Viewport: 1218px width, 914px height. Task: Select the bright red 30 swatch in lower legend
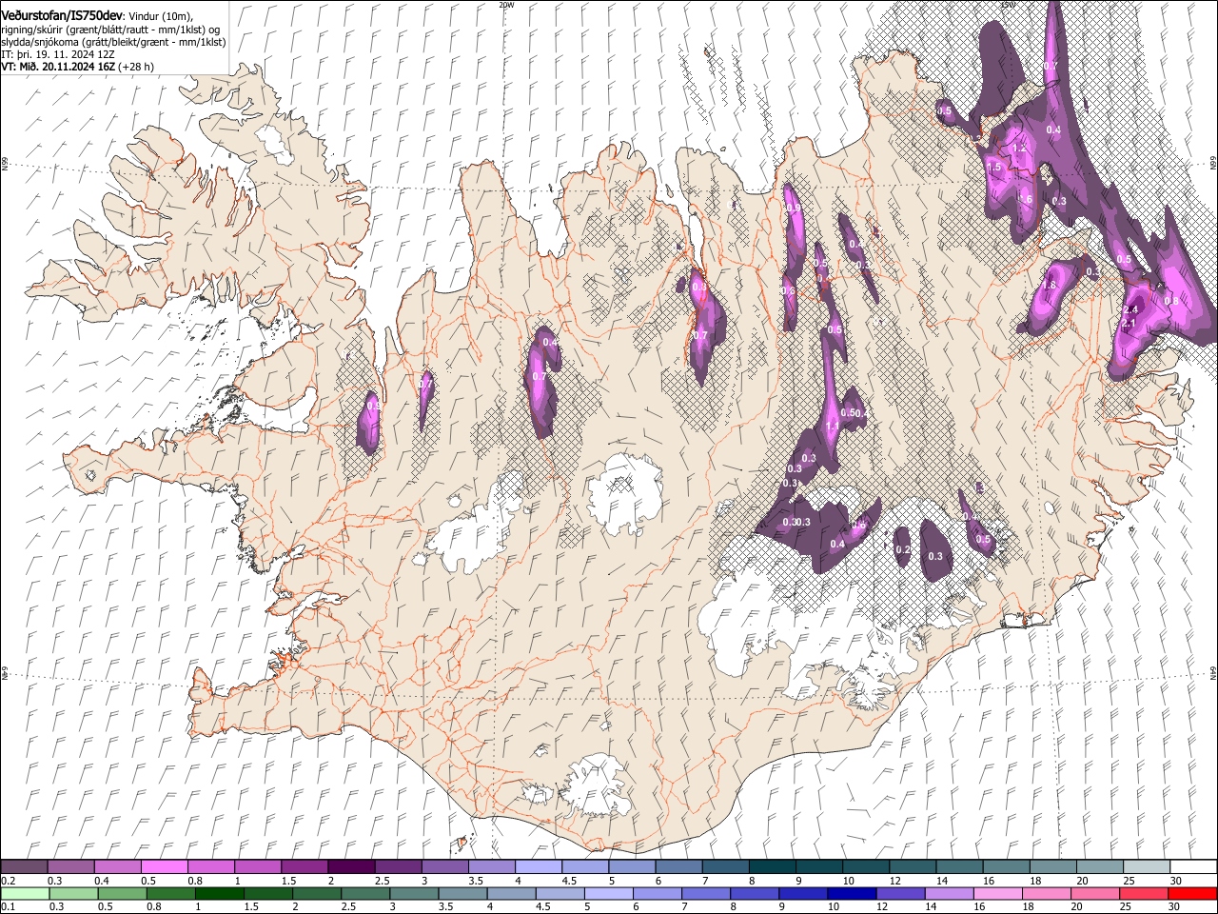(x=1192, y=893)
